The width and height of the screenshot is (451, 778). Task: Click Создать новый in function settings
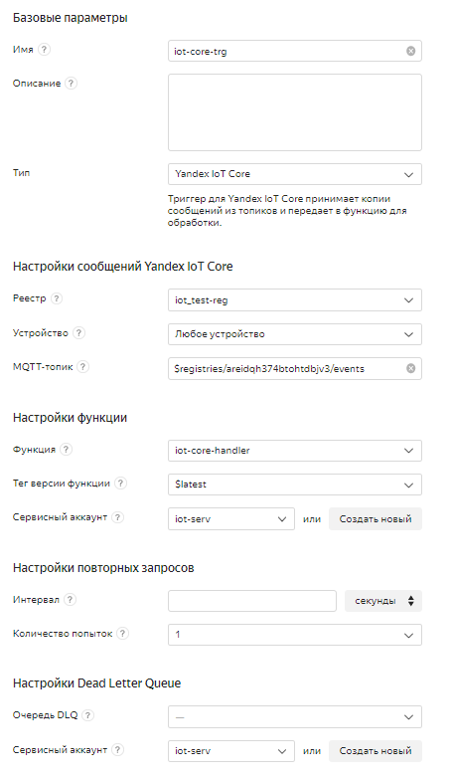point(376,519)
